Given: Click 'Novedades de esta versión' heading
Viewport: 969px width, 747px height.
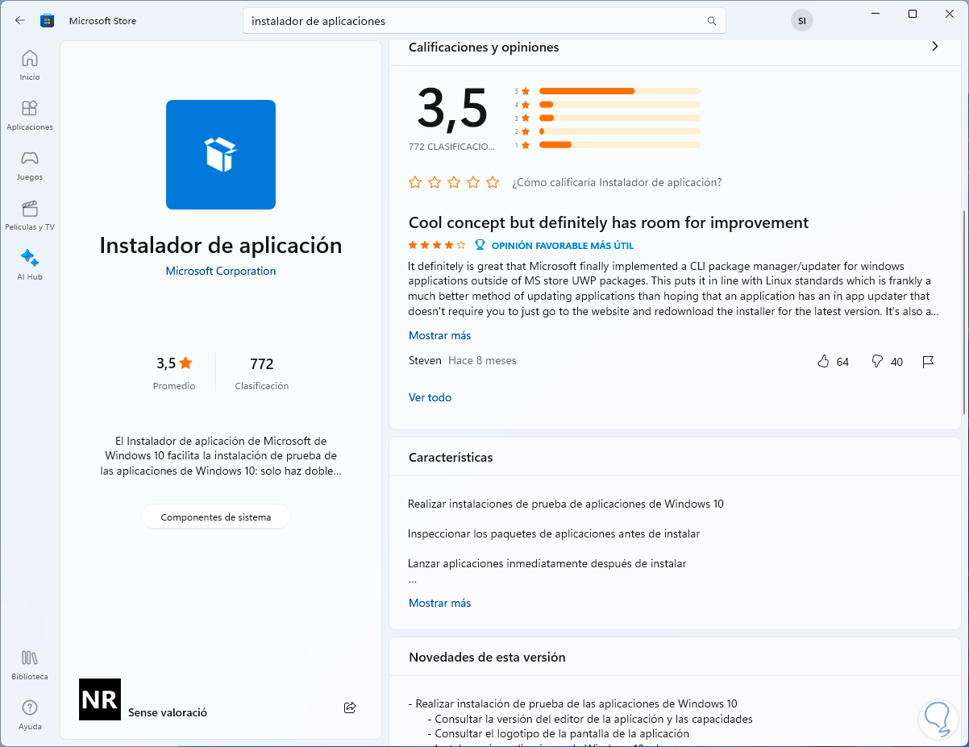Looking at the screenshot, I should tap(487, 657).
